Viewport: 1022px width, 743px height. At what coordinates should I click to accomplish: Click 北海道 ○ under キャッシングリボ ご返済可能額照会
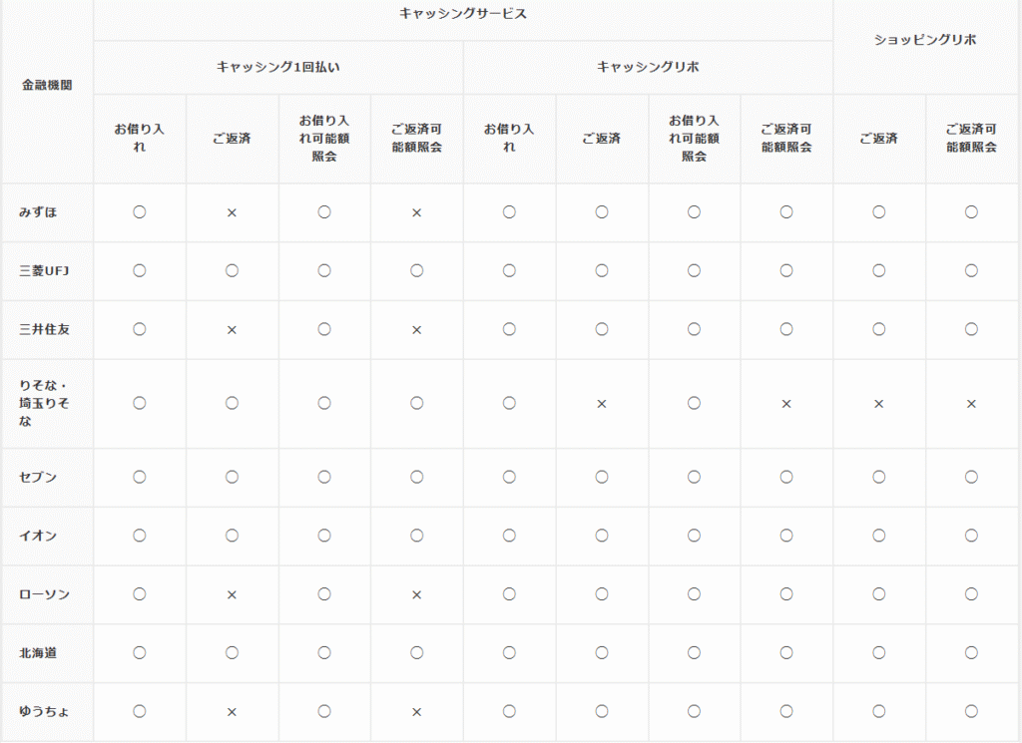click(786, 653)
